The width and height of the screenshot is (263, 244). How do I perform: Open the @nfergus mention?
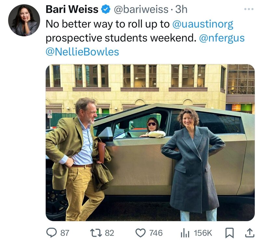222,38
